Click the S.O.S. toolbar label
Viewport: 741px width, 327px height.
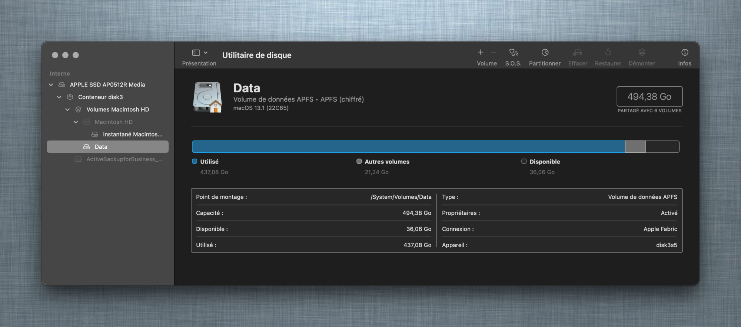pyautogui.click(x=514, y=63)
